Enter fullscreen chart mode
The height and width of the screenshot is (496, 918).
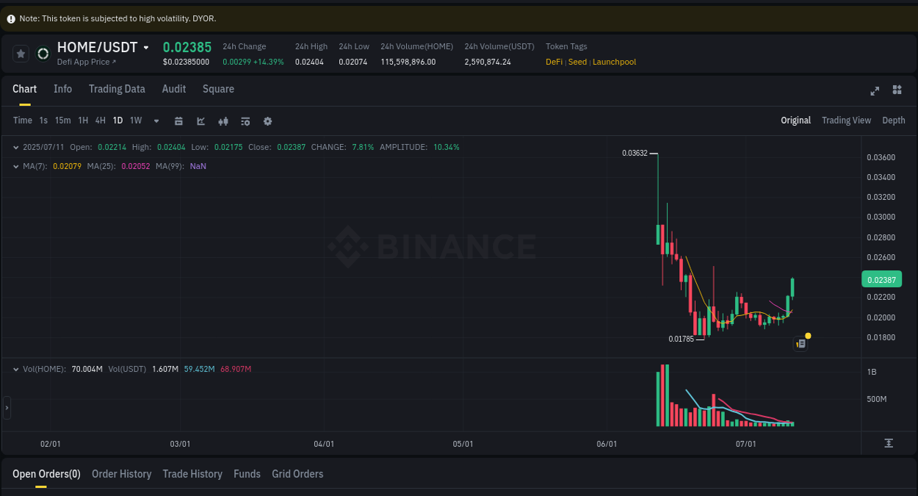pyautogui.click(x=874, y=90)
